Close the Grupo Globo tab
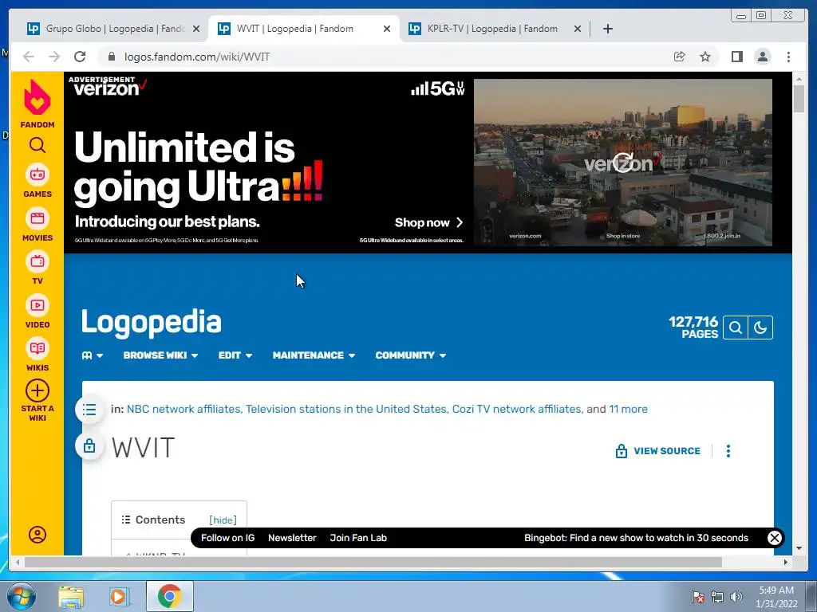The height and width of the screenshot is (612, 817). 196,29
